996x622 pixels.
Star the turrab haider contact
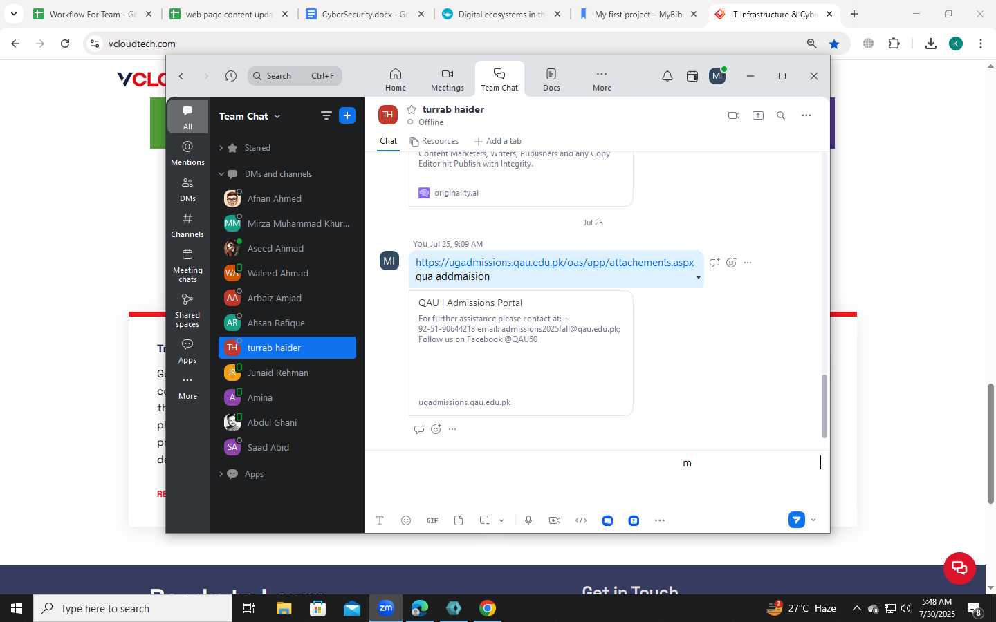(x=412, y=109)
